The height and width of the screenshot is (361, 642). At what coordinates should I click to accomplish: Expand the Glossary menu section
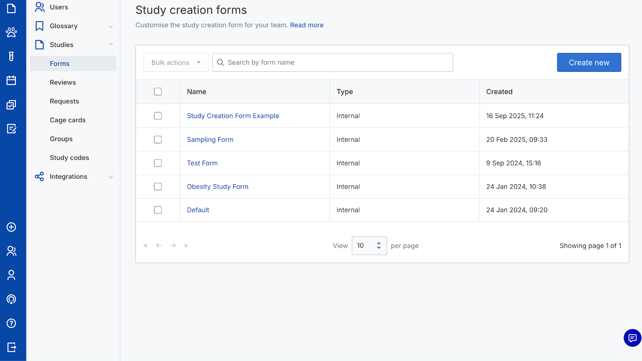point(110,27)
